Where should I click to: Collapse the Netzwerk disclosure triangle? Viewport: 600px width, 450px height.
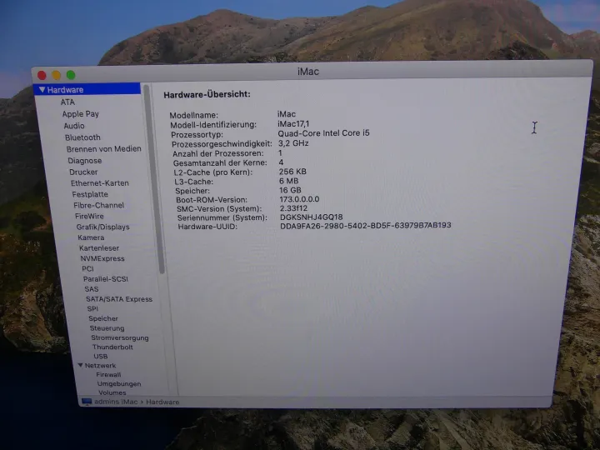coord(80,366)
